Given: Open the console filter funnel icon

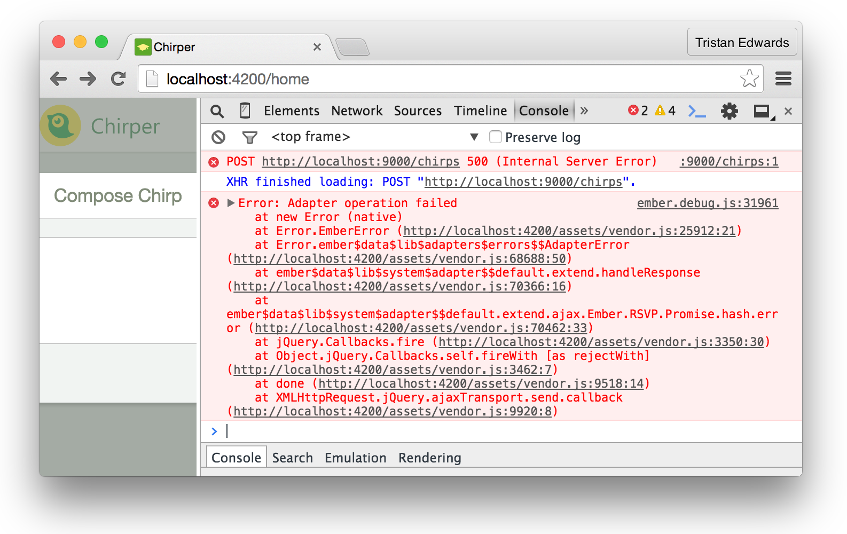Looking at the screenshot, I should coord(249,138).
